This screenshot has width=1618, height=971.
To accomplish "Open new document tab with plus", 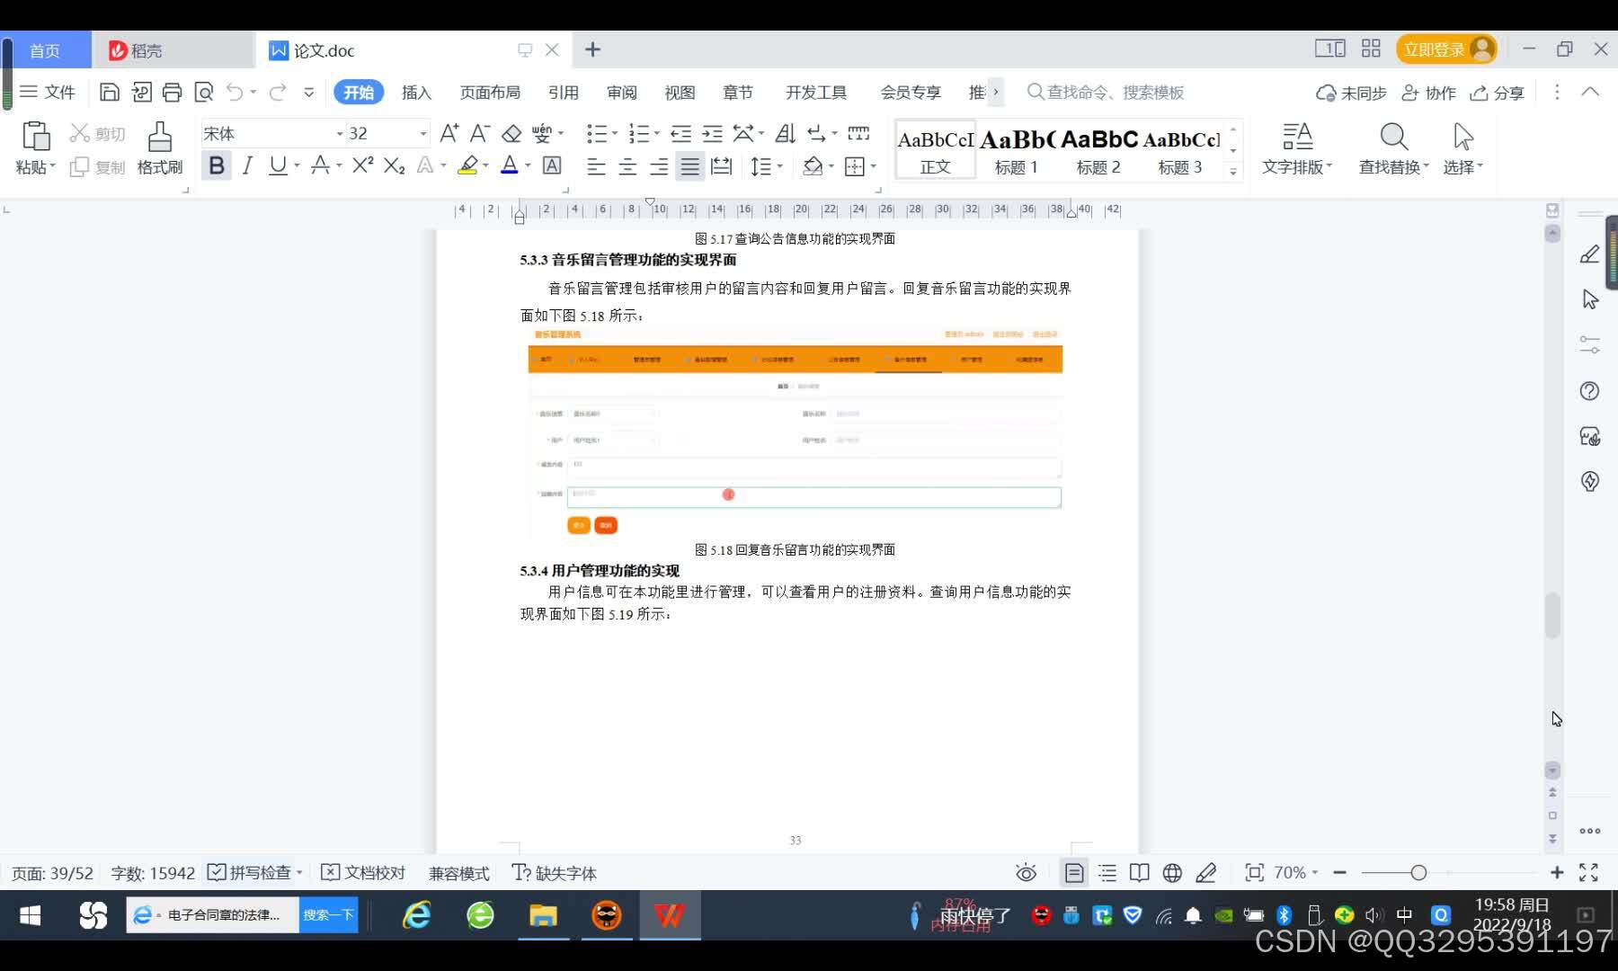I will point(592,49).
